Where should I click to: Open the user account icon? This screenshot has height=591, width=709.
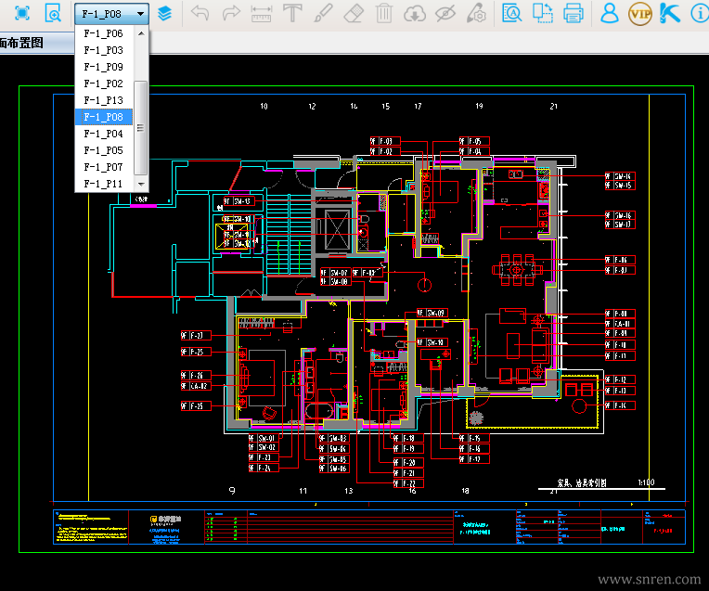(x=609, y=13)
